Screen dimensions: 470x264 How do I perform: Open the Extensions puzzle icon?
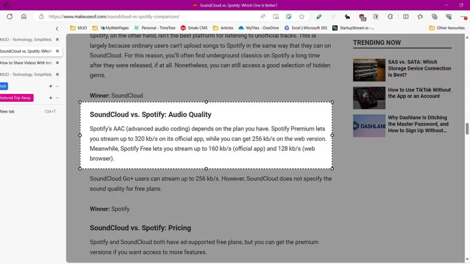[x=390, y=16]
